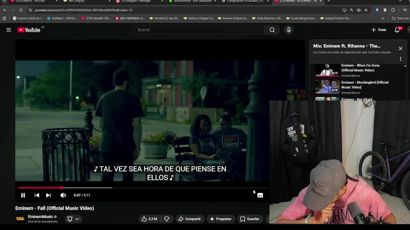Open YouTube notifications bell
This screenshot has width=410, height=230.
coord(397,30)
